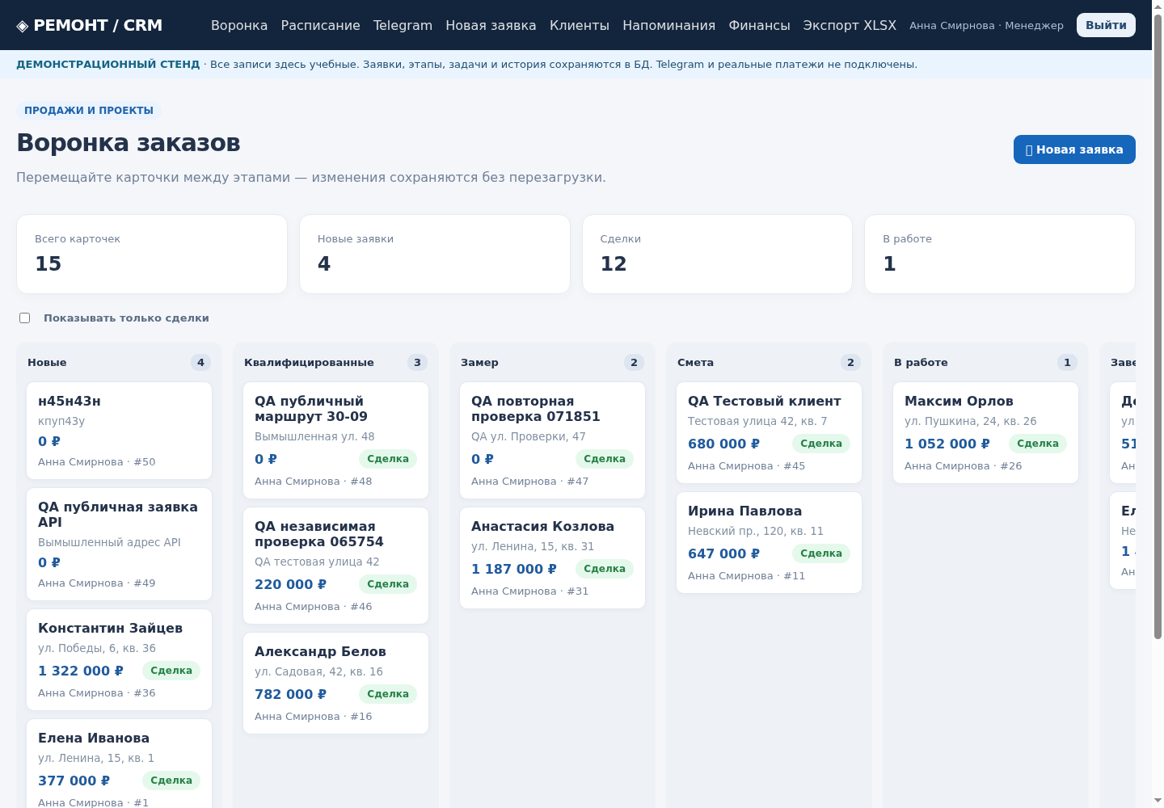Open the QA независимая проверка 065754 card

tap(336, 566)
